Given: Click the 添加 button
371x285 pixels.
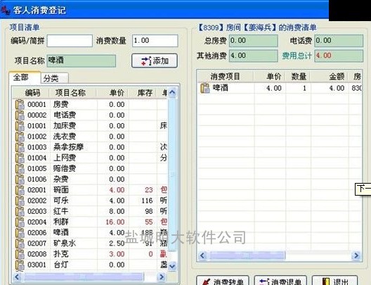Looking at the screenshot, I should point(155,61).
